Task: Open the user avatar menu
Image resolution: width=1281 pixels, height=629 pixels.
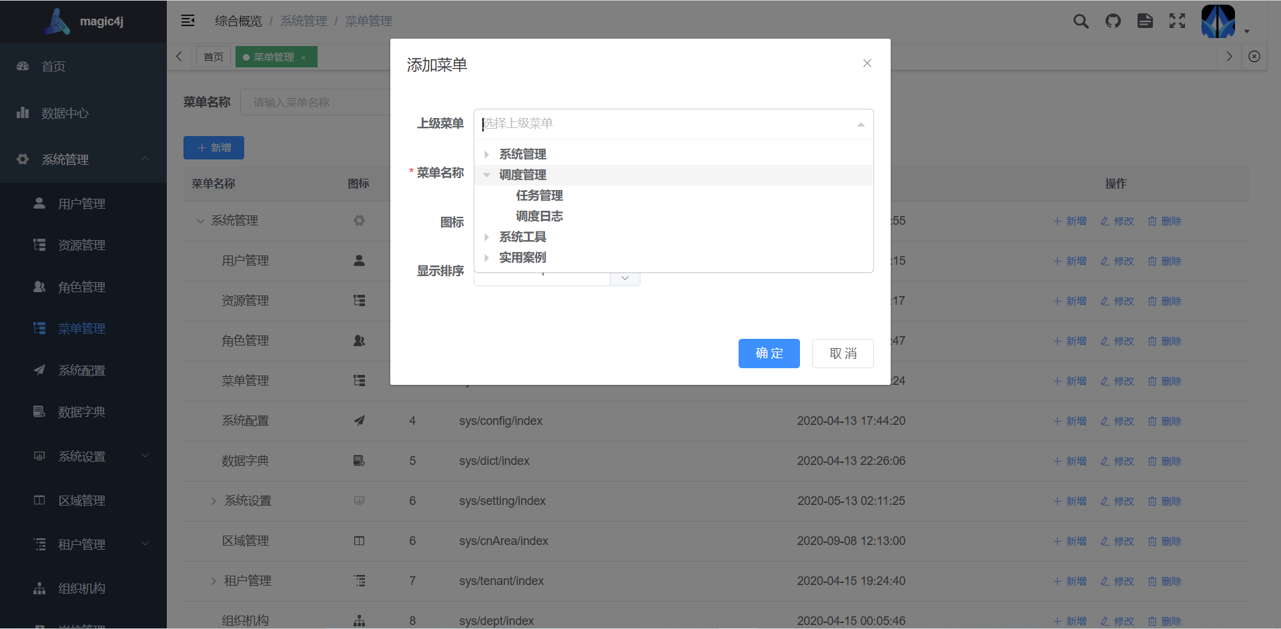Action: [x=1218, y=21]
